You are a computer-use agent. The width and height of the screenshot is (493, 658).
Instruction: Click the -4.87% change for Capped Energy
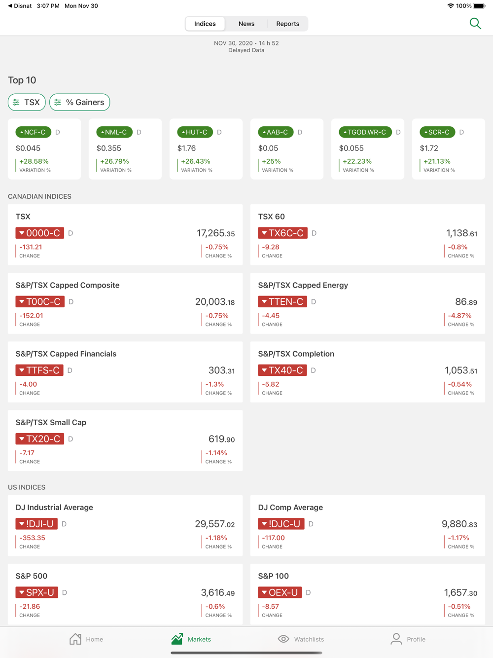459,316
